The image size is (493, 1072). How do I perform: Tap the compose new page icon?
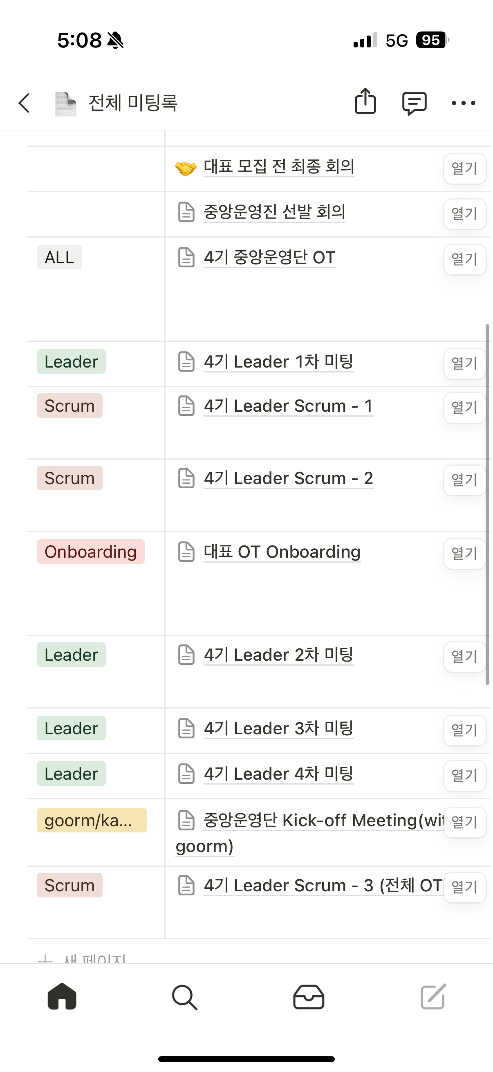click(432, 997)
